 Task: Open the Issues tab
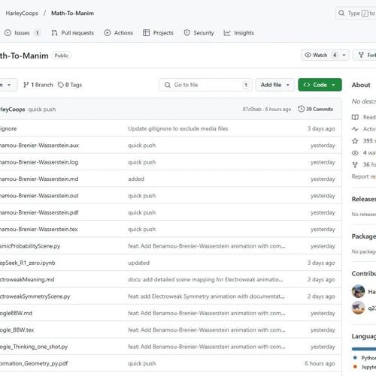[23, 33]
